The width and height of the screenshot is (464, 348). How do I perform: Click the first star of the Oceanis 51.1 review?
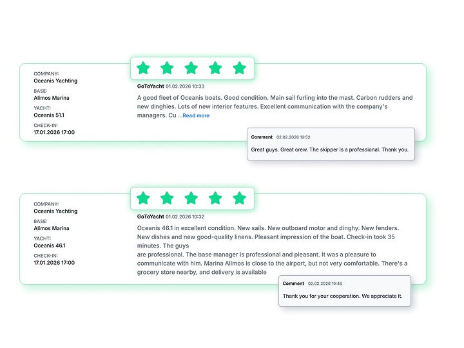(x=143, y=68)
